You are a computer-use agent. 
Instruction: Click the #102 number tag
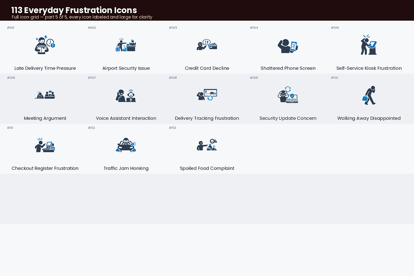(92, 28)
